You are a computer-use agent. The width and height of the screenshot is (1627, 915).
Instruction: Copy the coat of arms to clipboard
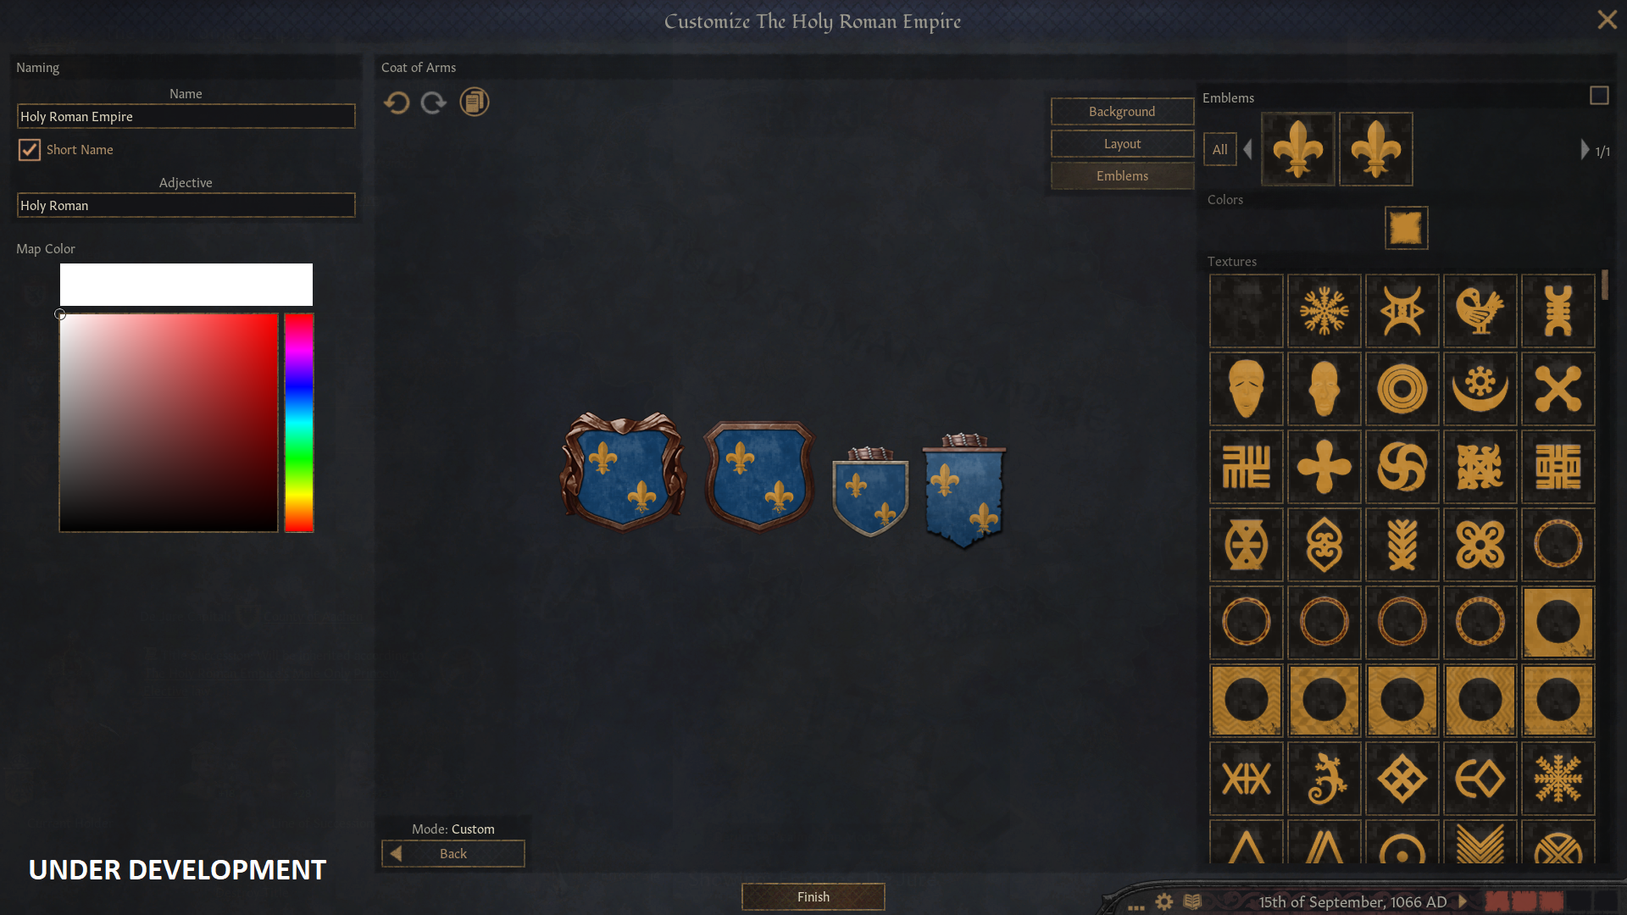(475, 102)
